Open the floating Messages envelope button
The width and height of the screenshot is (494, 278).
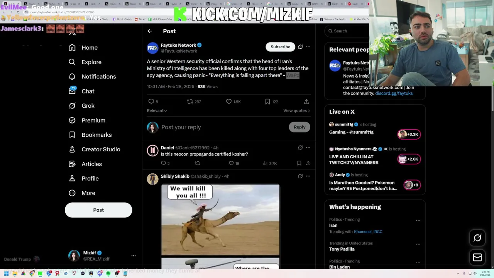tap(477, 258)
